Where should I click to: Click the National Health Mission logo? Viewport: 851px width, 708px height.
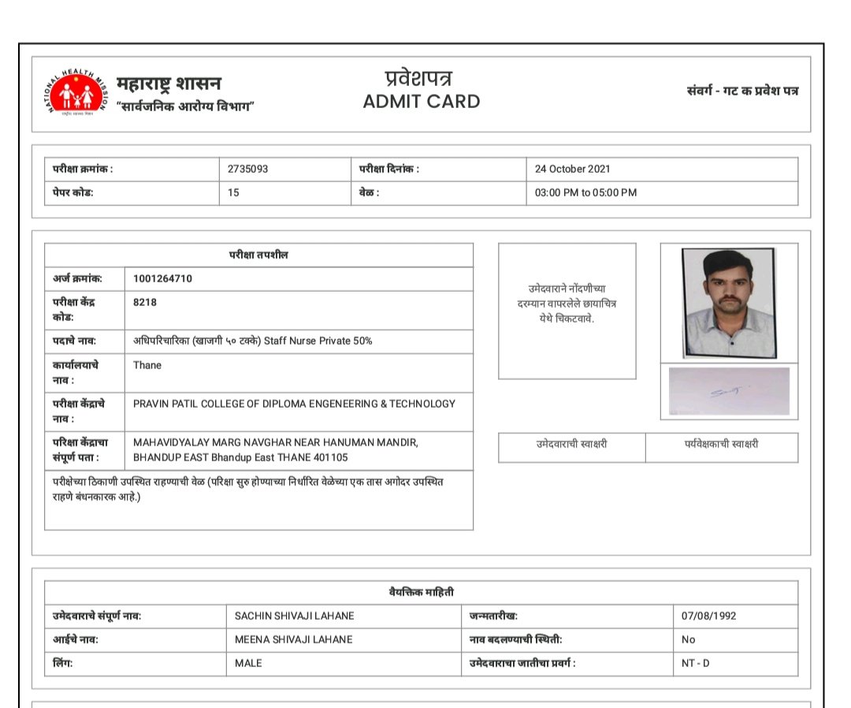tap(76, 93)
